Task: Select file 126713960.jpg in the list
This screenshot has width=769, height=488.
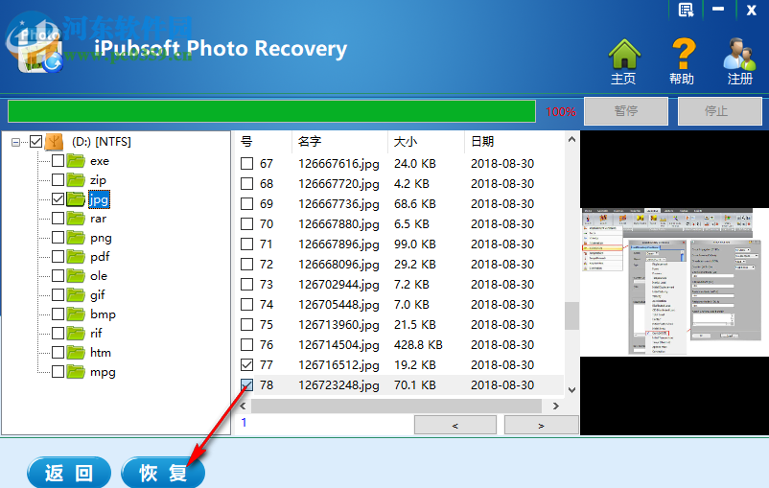Action: click(338, 325)
